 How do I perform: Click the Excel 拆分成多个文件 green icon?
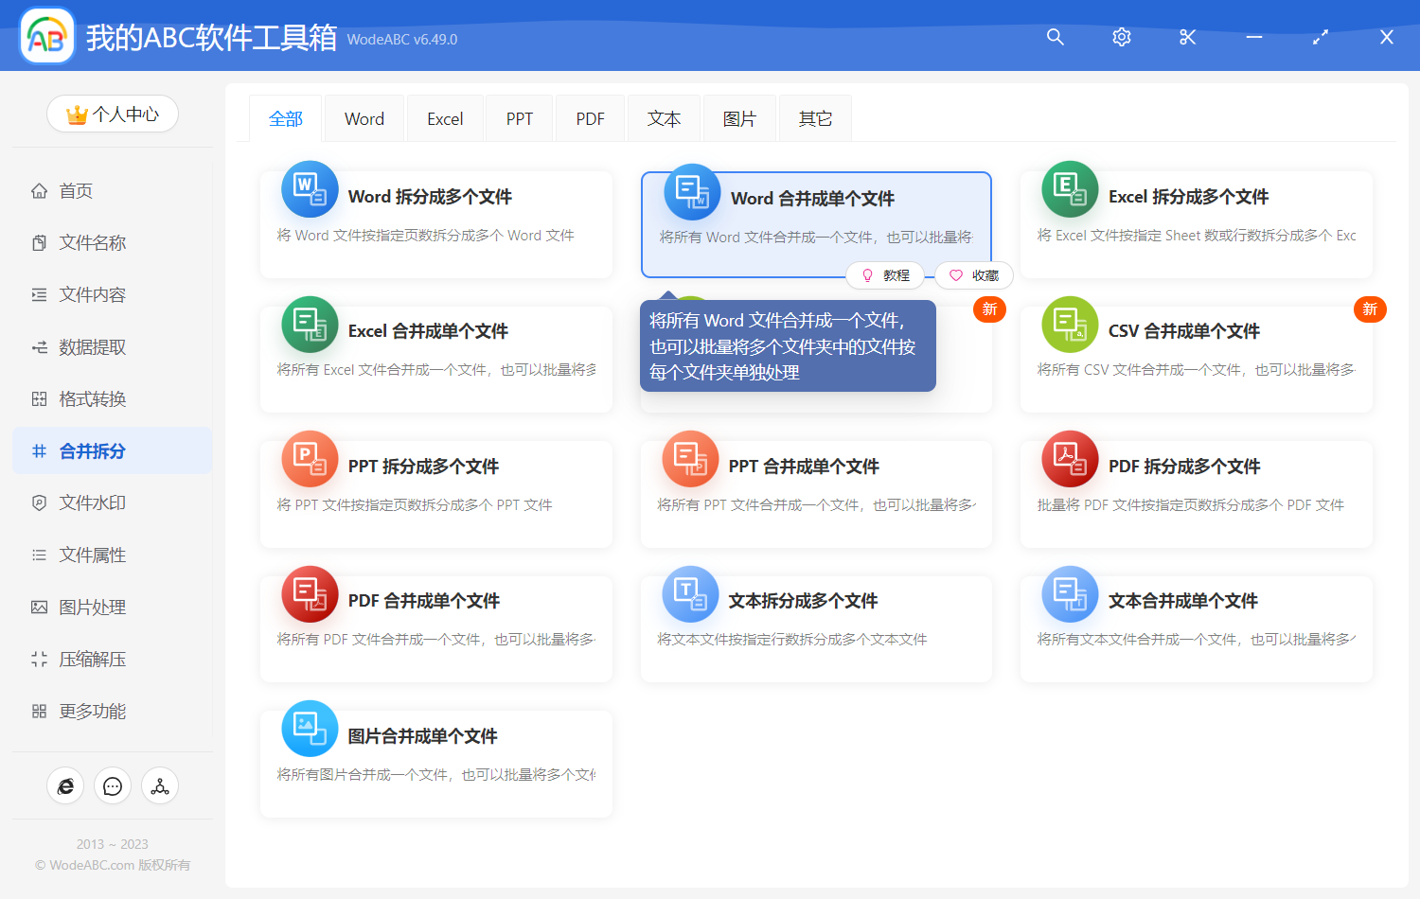1070,189
